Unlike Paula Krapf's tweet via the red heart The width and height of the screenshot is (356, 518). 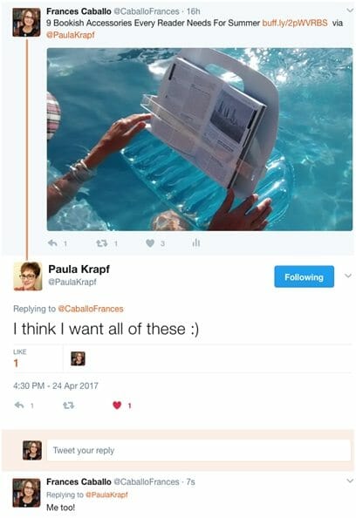click(x=117, y=405)
